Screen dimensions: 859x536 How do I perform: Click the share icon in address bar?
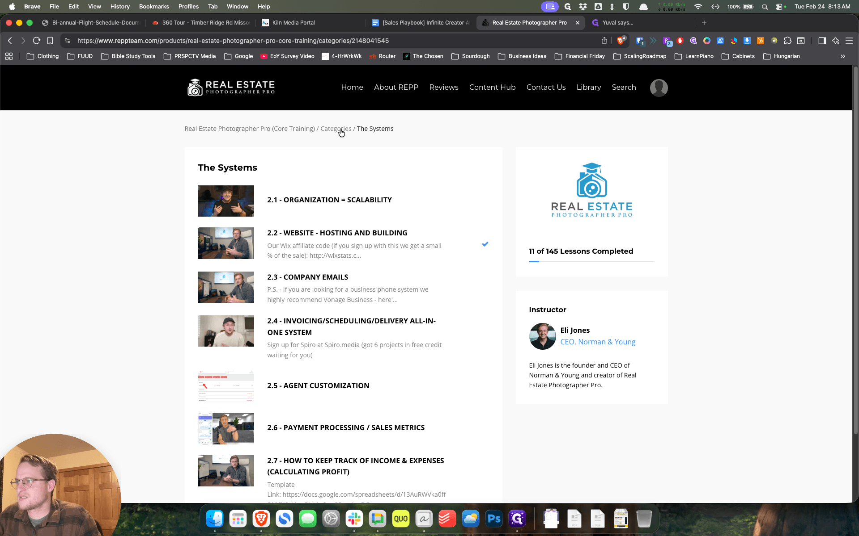[604, 41]
